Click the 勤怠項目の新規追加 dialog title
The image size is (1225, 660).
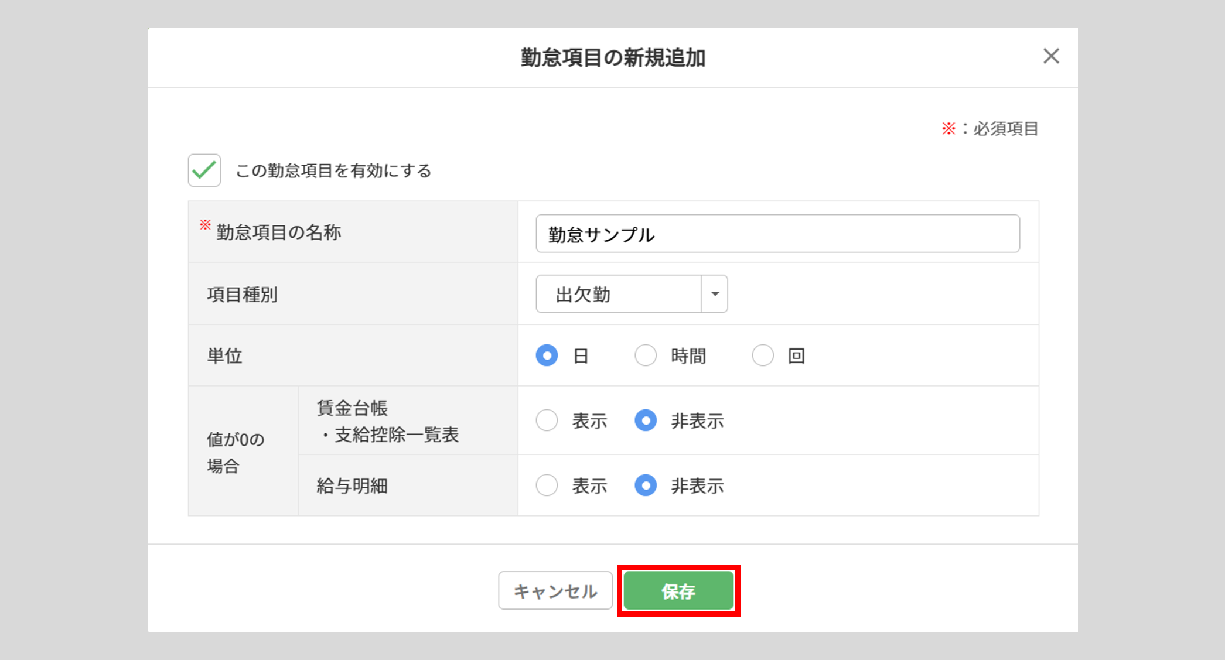(613, 58)
